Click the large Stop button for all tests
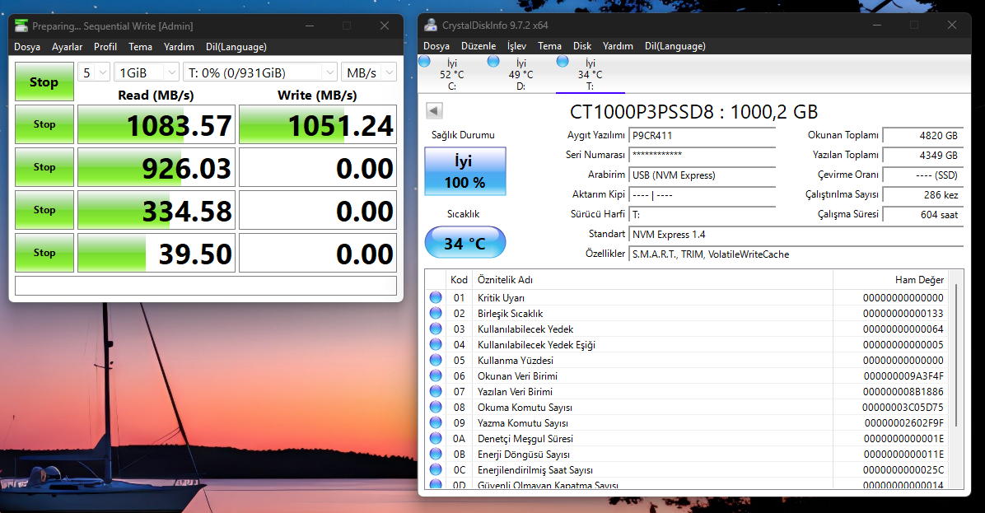This screenshot has width=985, height=513. tap(44, 82)
